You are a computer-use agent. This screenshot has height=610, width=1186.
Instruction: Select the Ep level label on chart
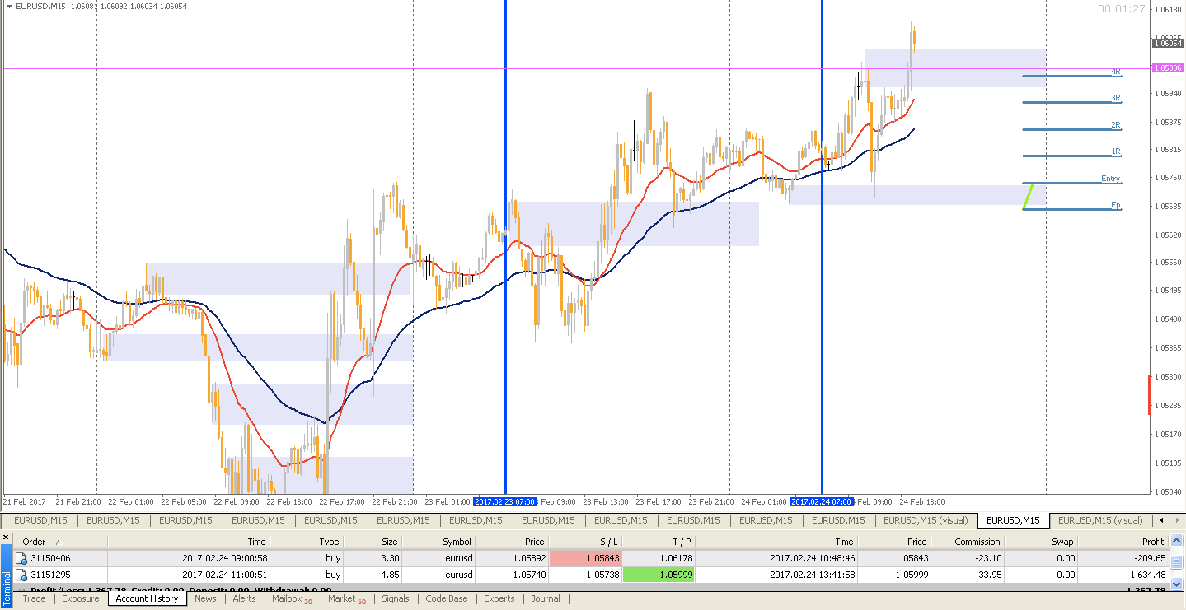click(1116, 205)
